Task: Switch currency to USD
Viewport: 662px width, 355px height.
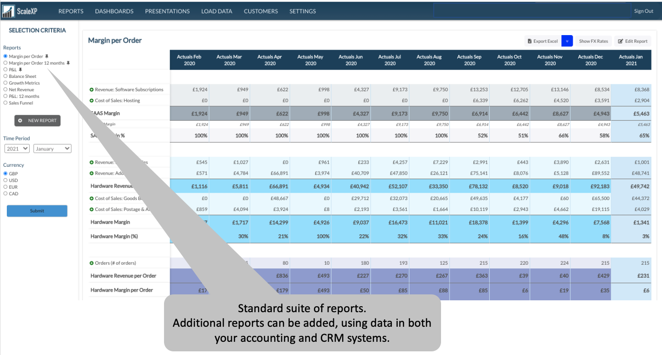Action: coord(5,180)
